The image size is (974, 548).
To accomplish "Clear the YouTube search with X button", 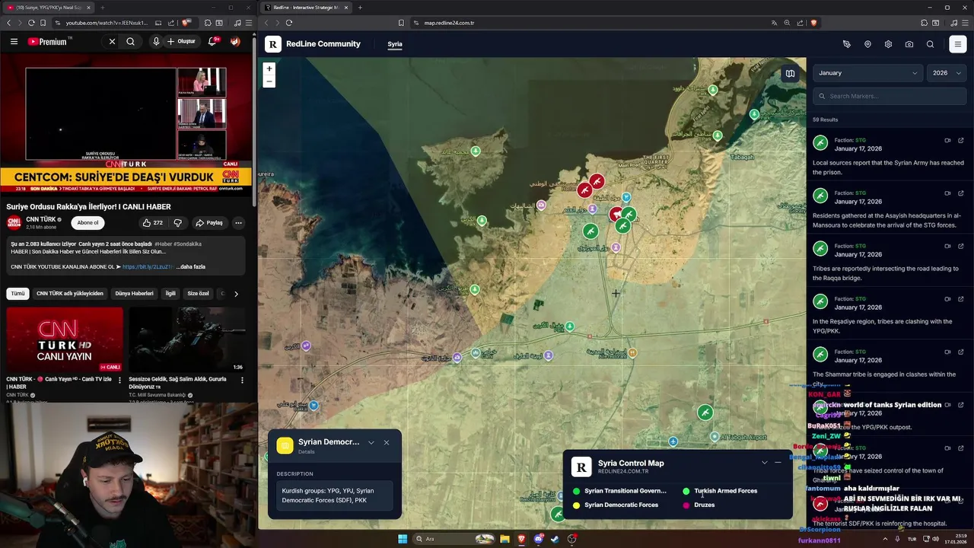I will [112, 42].
